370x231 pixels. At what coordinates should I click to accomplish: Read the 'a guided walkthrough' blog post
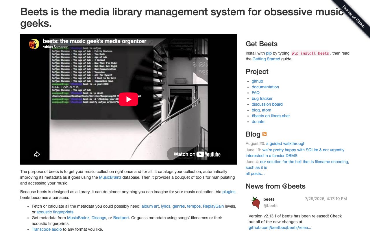pyautogui.click(x=286, y=144)
